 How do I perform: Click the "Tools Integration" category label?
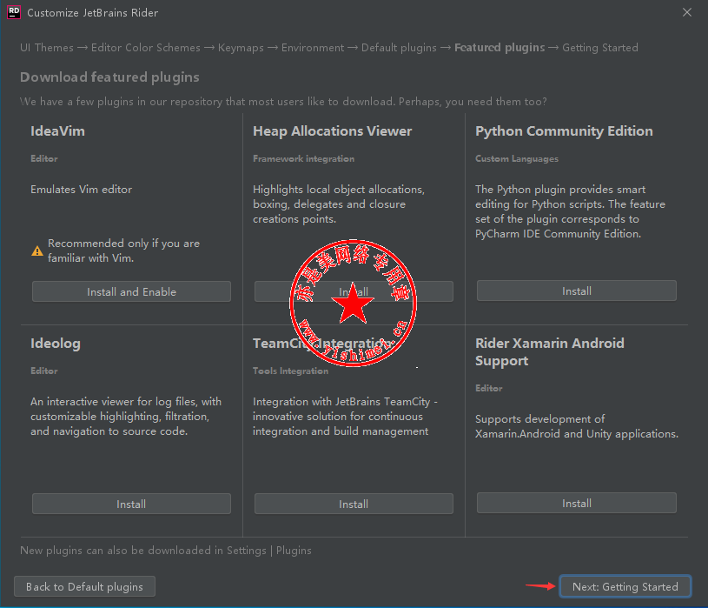[x=290, y=371]
